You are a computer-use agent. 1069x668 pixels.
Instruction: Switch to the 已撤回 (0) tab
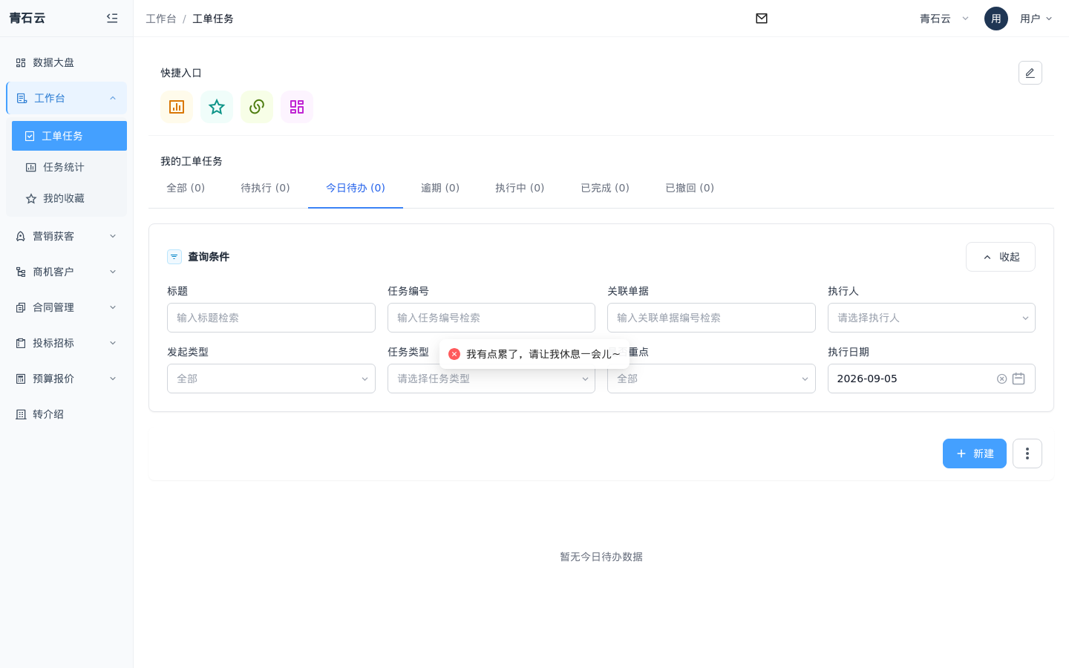click(x=690, y=188)
